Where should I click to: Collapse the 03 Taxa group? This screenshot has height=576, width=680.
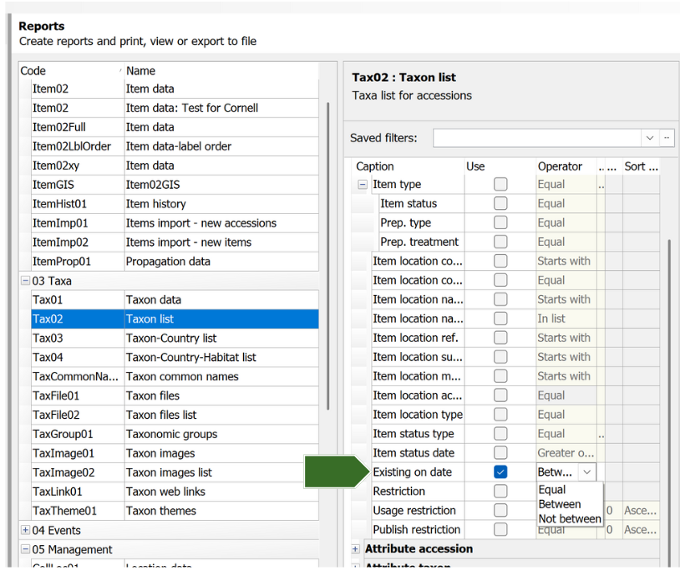point(26,281)
